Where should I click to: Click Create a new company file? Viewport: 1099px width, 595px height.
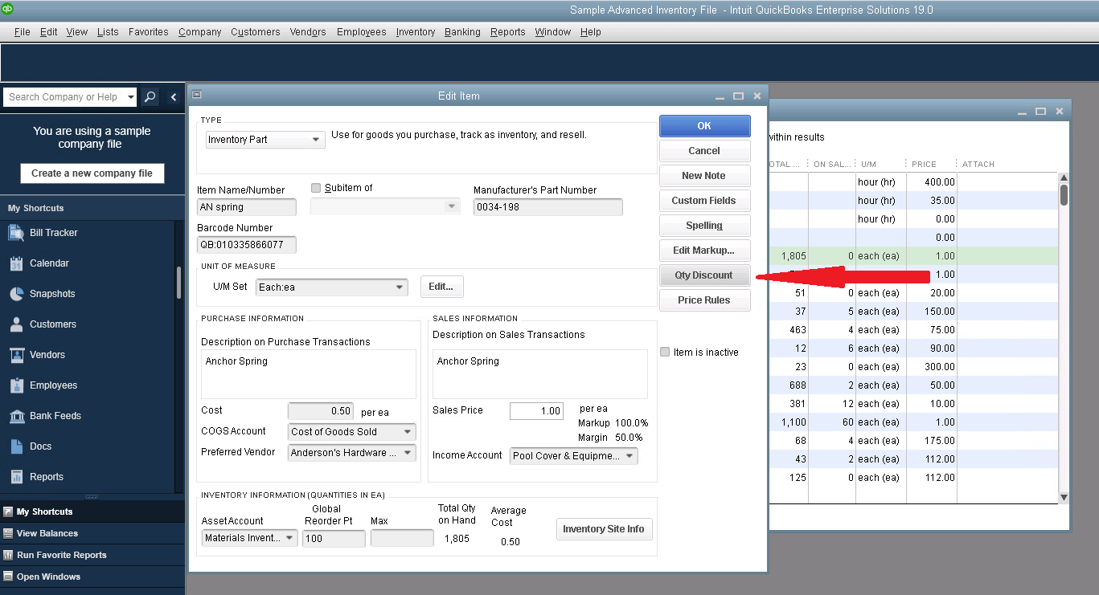92,173
